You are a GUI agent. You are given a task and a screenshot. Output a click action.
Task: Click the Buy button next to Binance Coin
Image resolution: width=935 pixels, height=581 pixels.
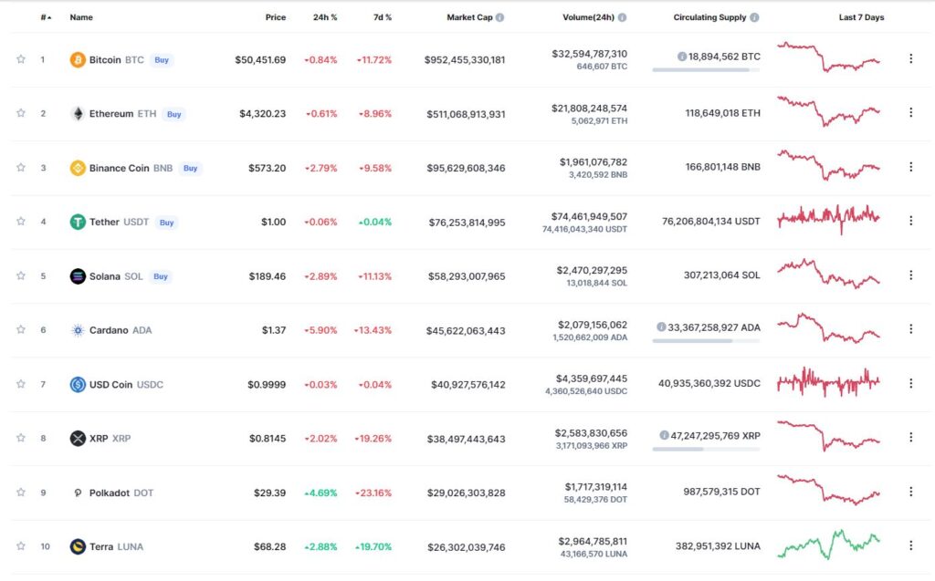(x=190, y=168)
